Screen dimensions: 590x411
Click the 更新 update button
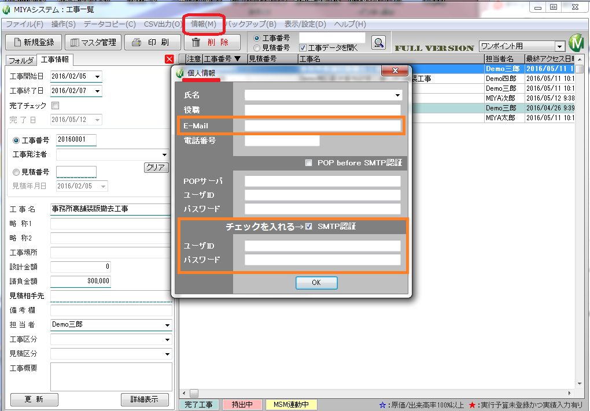point(34,399)
